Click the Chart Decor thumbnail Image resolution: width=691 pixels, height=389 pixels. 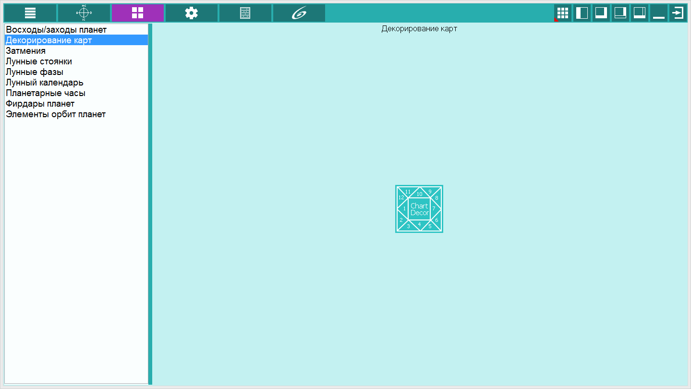[x=419, y=209]
